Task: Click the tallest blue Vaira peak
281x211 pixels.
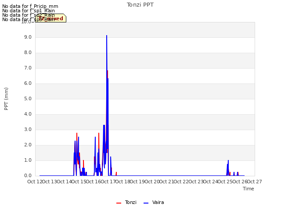Action: tap(107, 36)
